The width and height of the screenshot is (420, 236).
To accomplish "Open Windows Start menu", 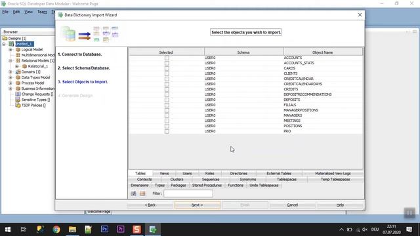I will point(8,229).
